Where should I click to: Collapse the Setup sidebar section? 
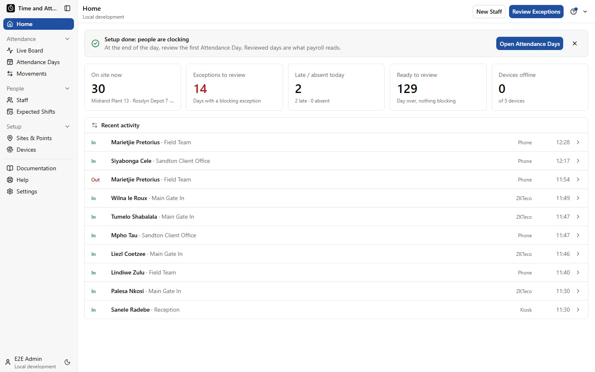coord(67,126)
